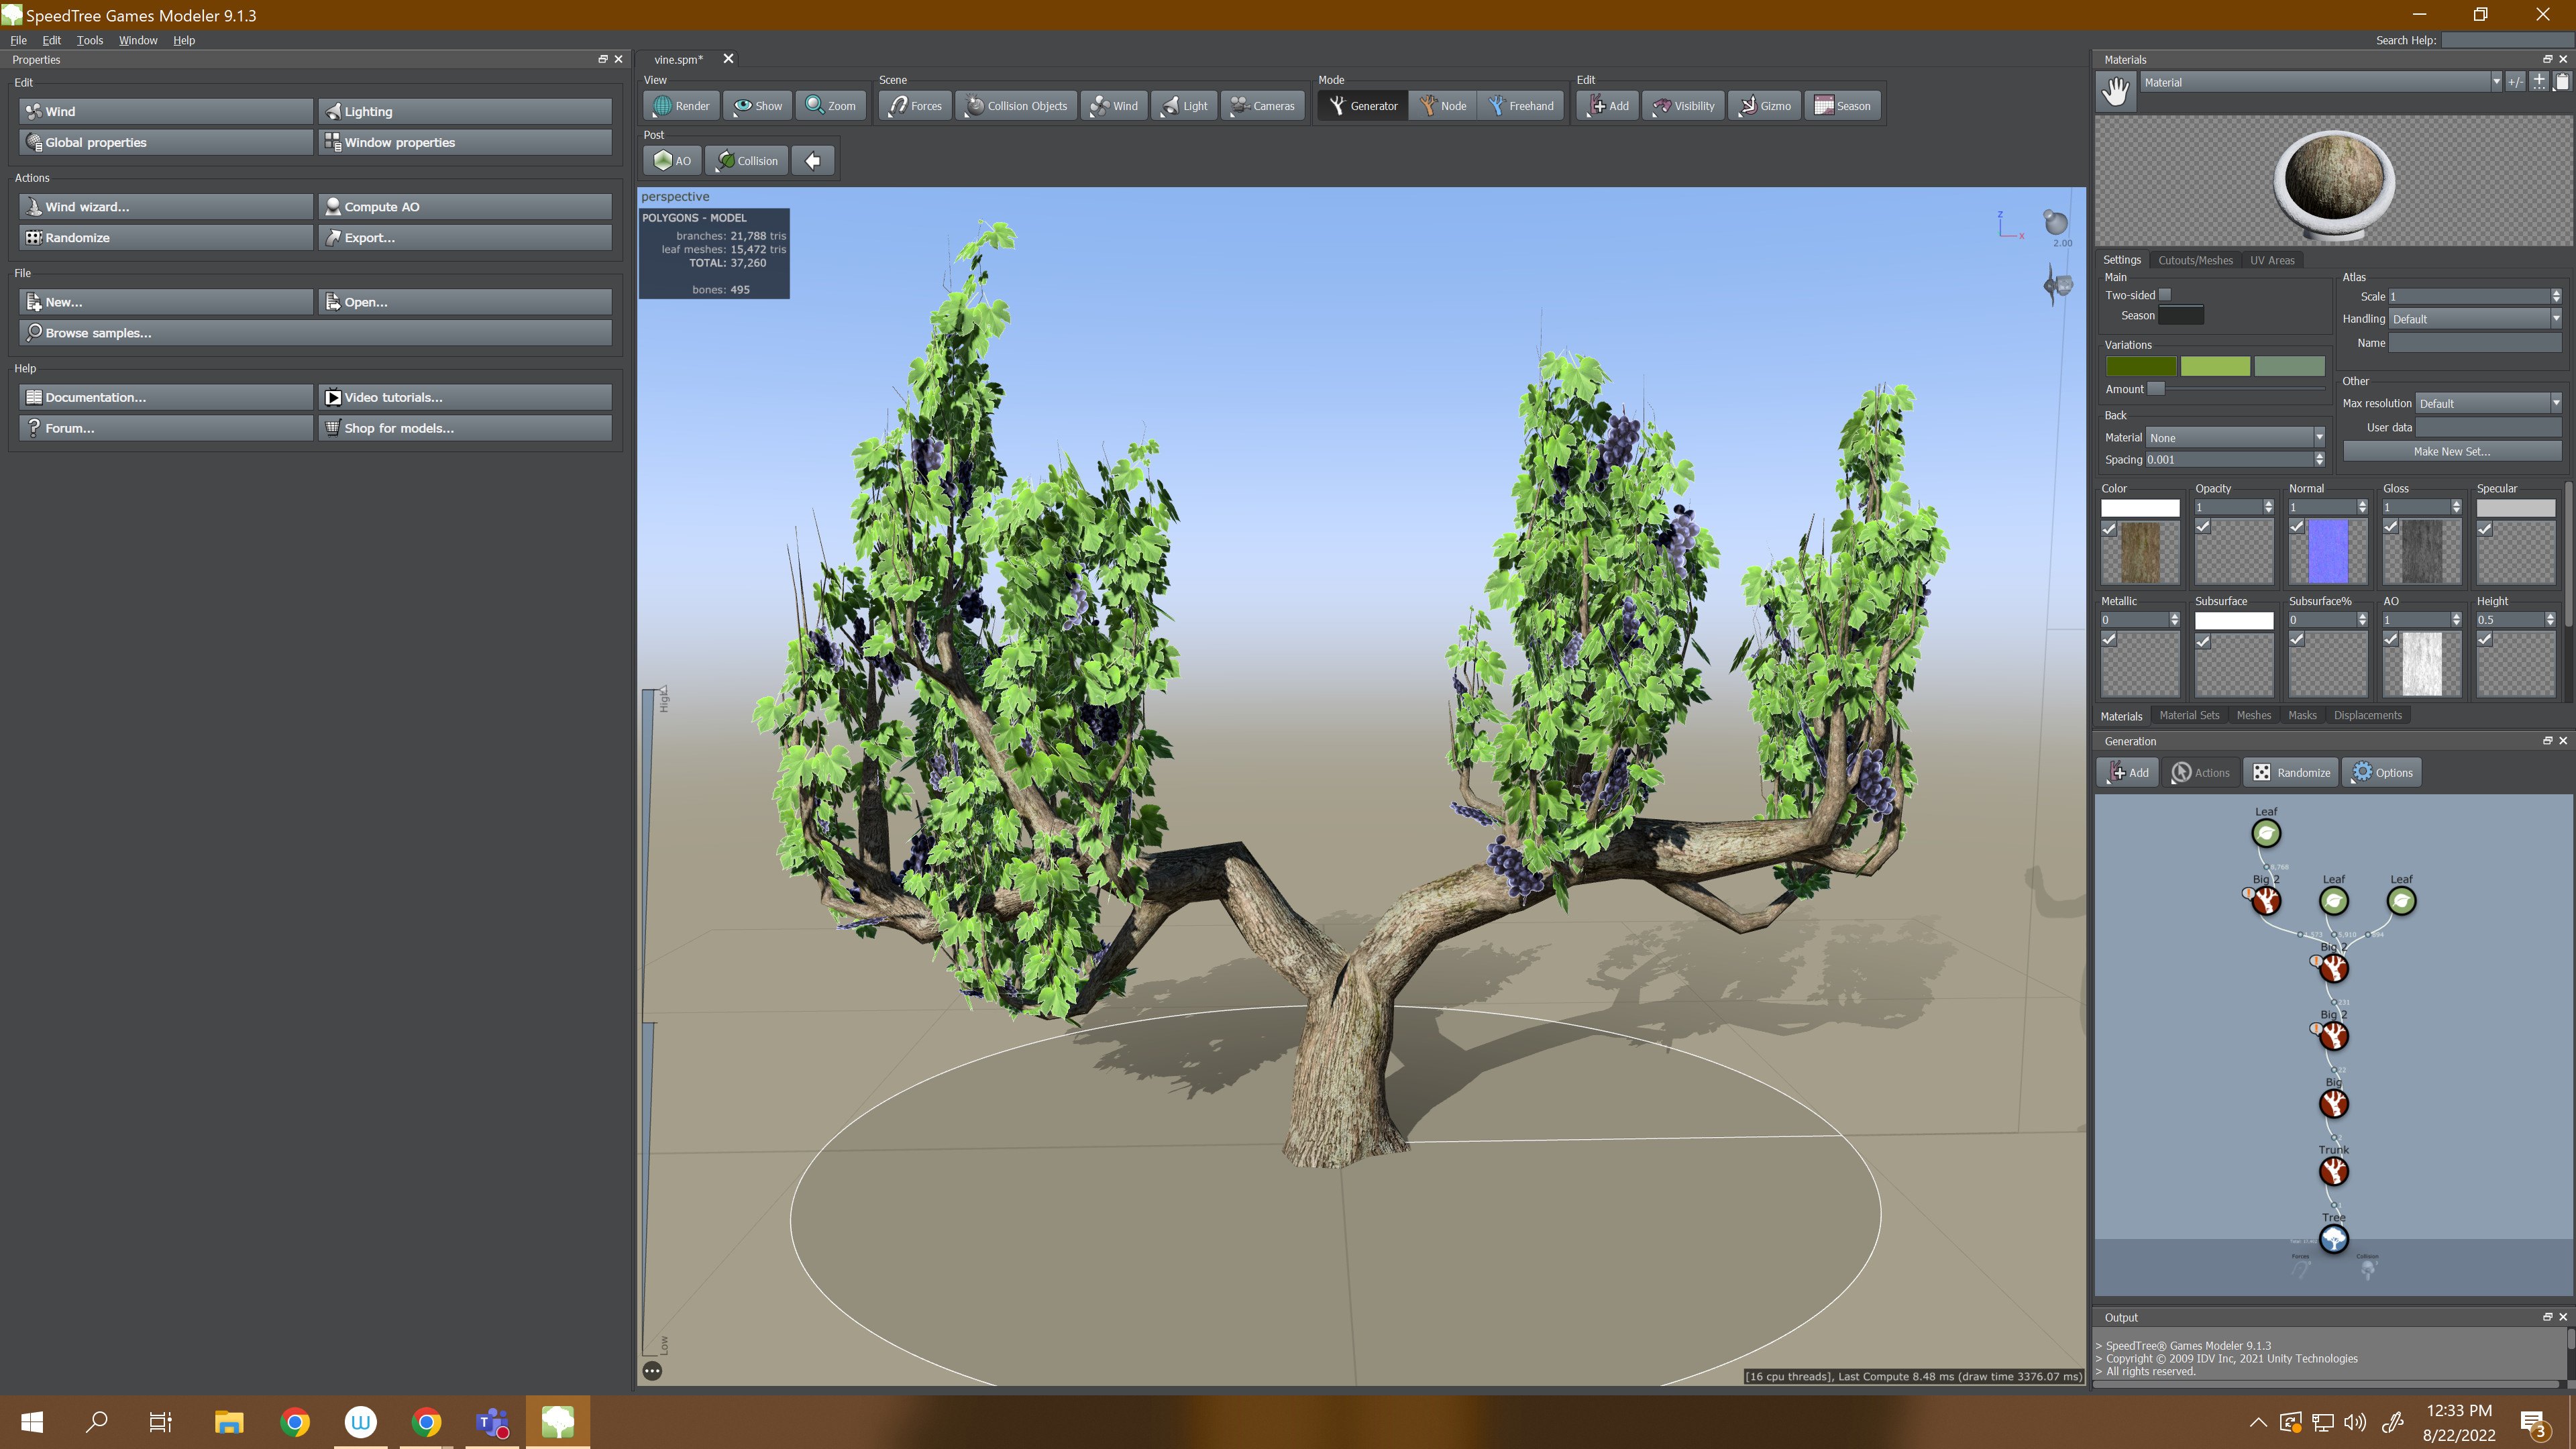This screenshot has height=1449, width=2576.
Task: Toggle the Two-sided checkbox
Action: click(2165, 295)
